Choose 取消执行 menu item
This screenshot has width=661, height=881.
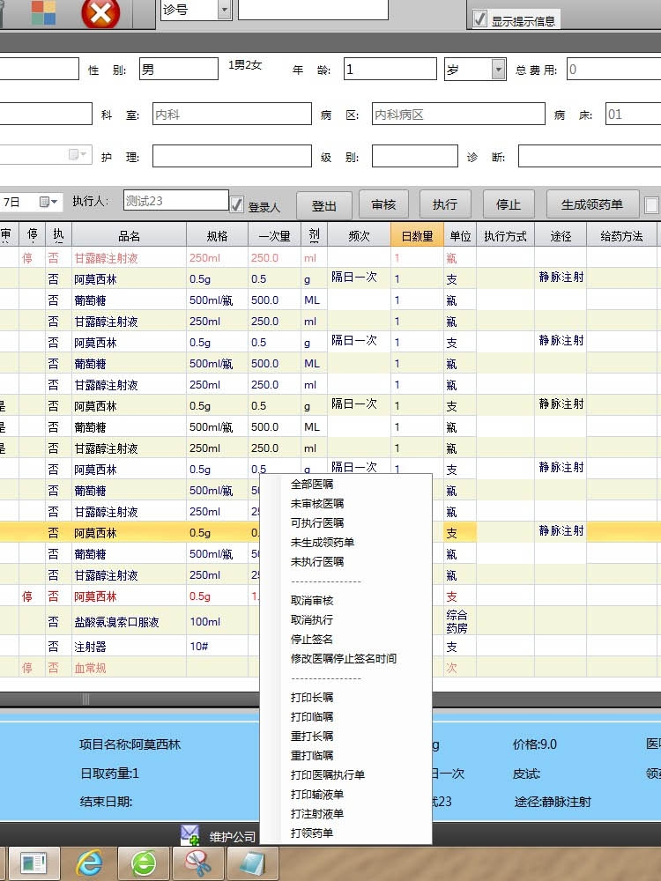tap(312, 619)
